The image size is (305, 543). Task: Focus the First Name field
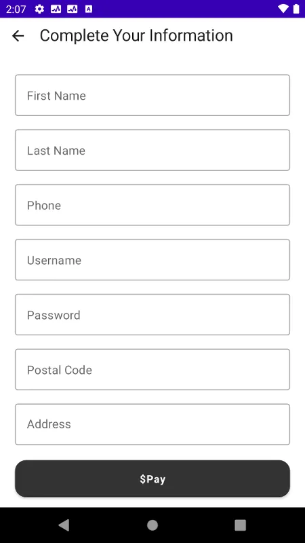[152, 95]
